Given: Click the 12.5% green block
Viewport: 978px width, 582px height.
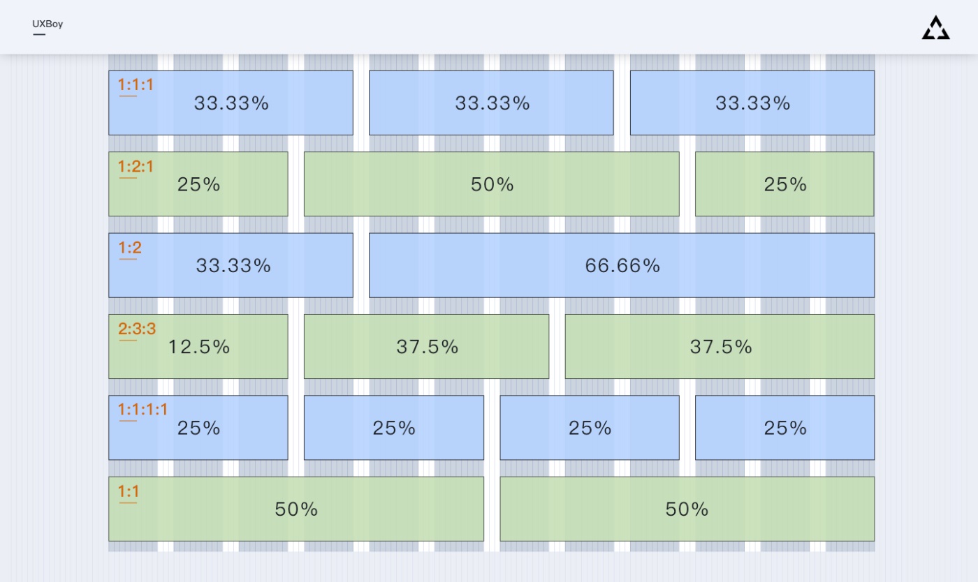Looking at the screenshot, I should point(198,346).
